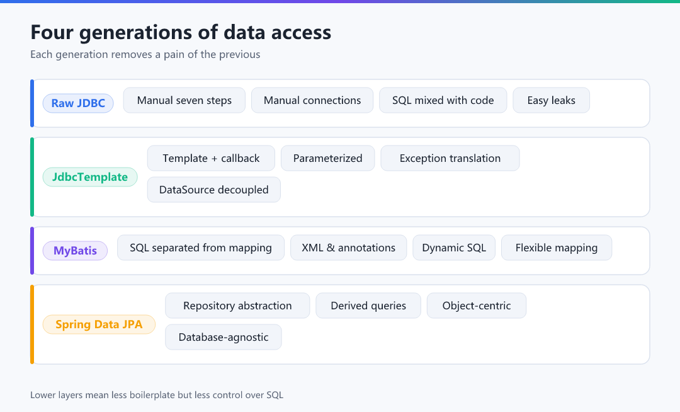Viewport: 680px width, 412px height.
Task: Click the JdbcTemplate label pill
Action: click(x=90, y=177)
